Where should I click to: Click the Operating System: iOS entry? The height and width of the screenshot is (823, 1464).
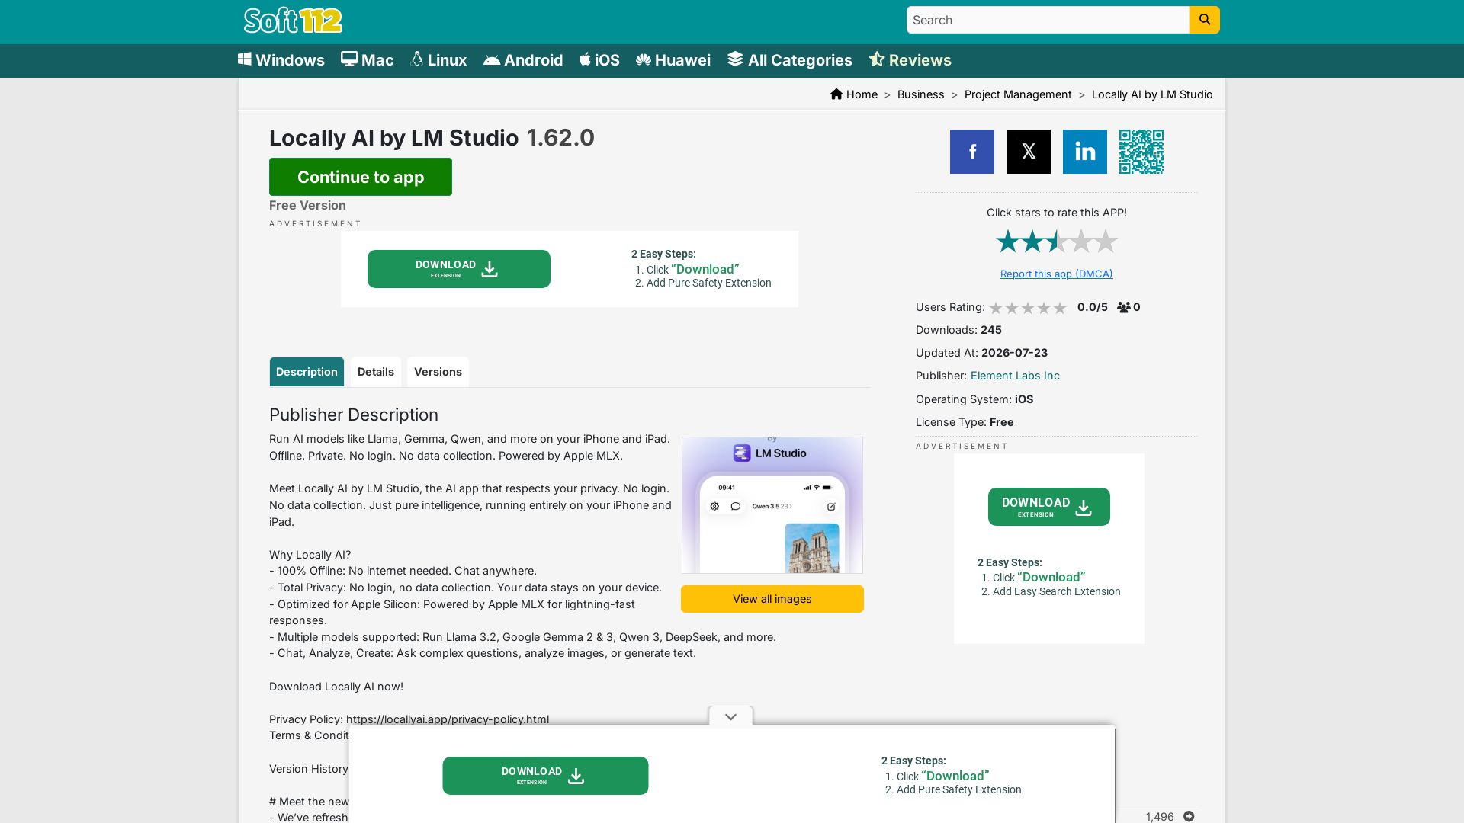pyautogui.click(x=974, y=399)
